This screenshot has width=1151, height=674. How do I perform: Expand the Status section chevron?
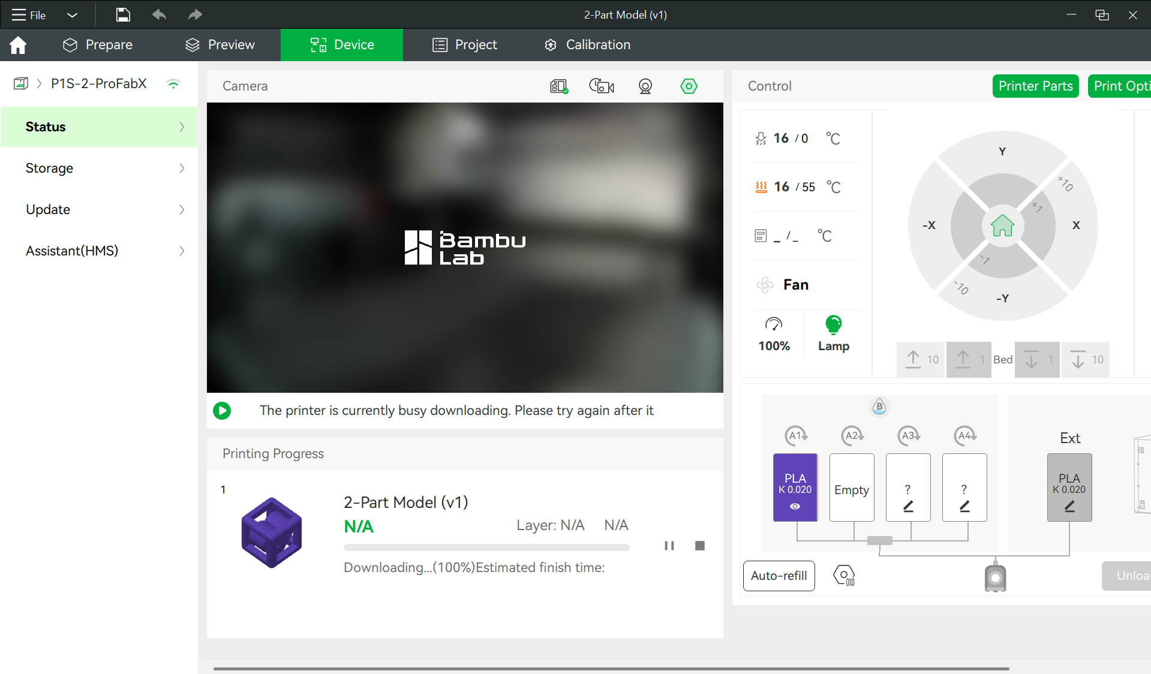tap(182, 127)
